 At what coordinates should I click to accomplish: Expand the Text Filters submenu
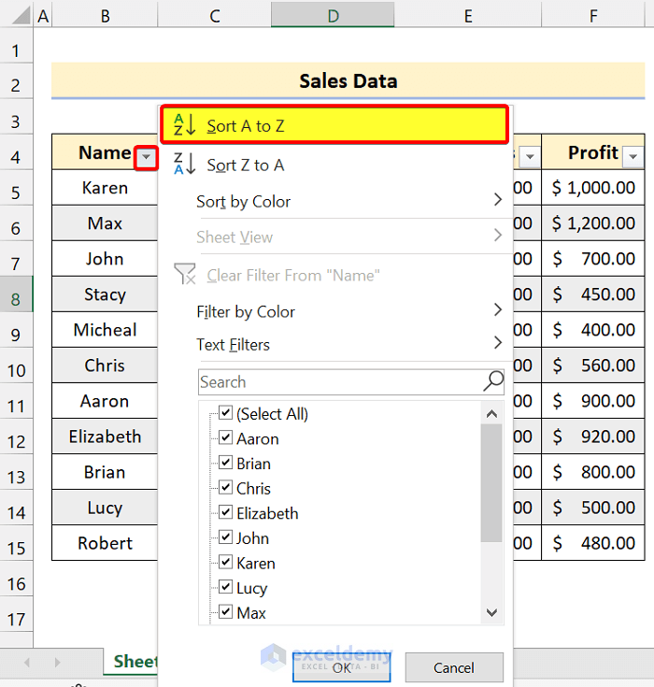[349, 344]
